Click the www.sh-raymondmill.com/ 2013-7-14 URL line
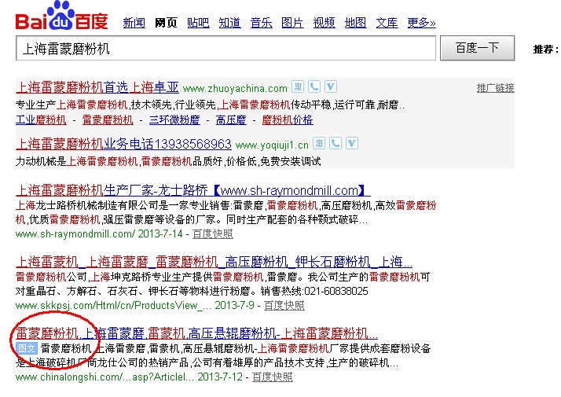This screenshot has width=561, height=397. point(99,234)
